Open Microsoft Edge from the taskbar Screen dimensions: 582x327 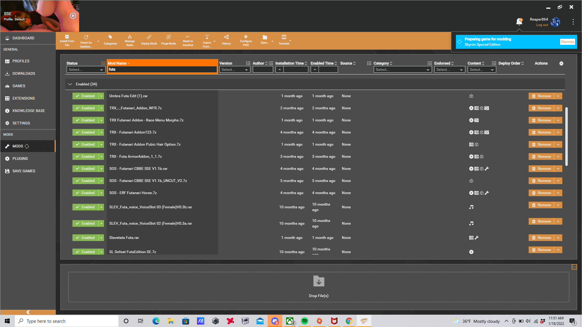(156, 321)
